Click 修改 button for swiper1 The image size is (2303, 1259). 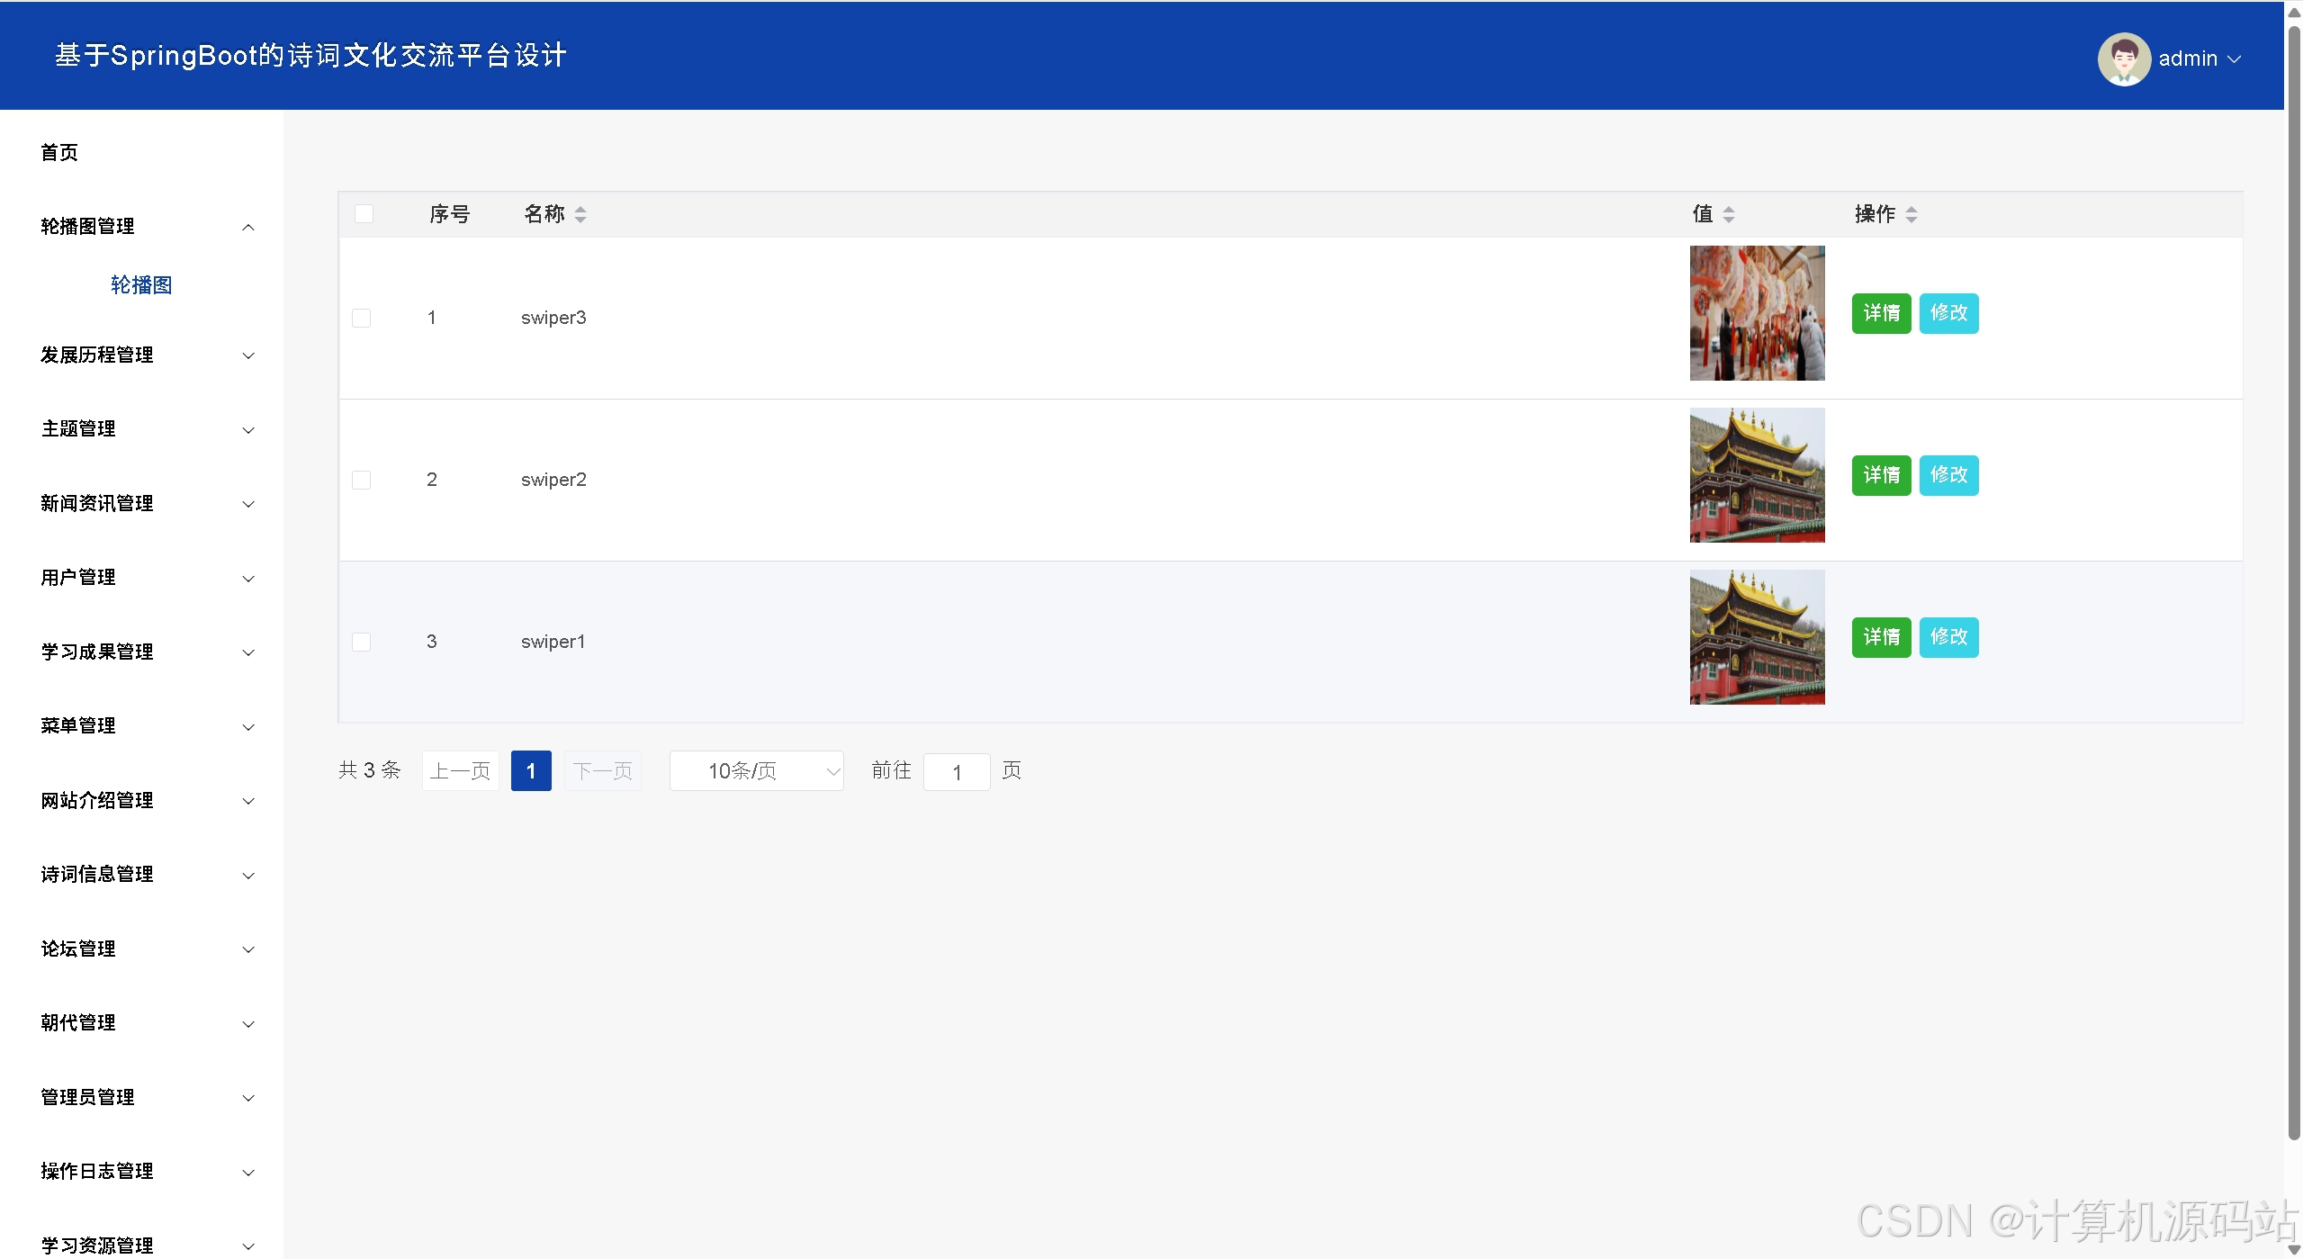[x=1948, y=637]
